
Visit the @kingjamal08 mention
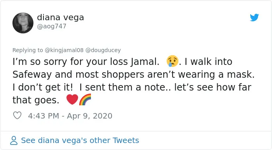pos(64,50)
